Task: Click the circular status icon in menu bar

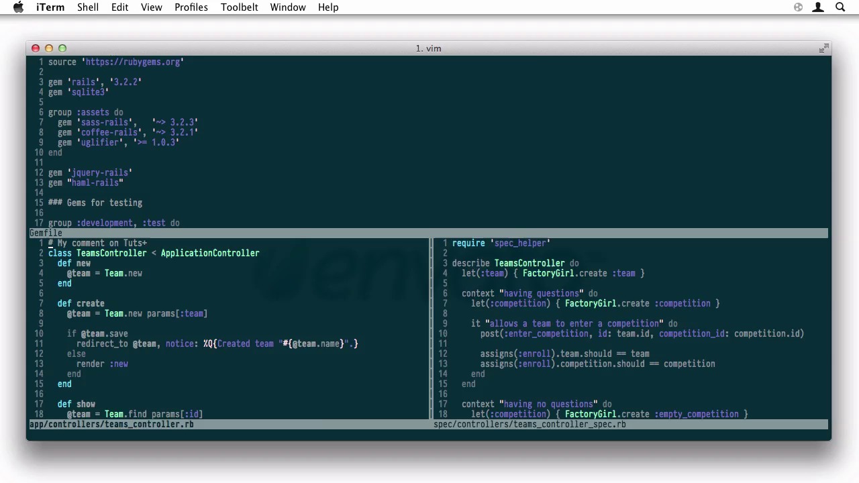Action: [798, 7]
